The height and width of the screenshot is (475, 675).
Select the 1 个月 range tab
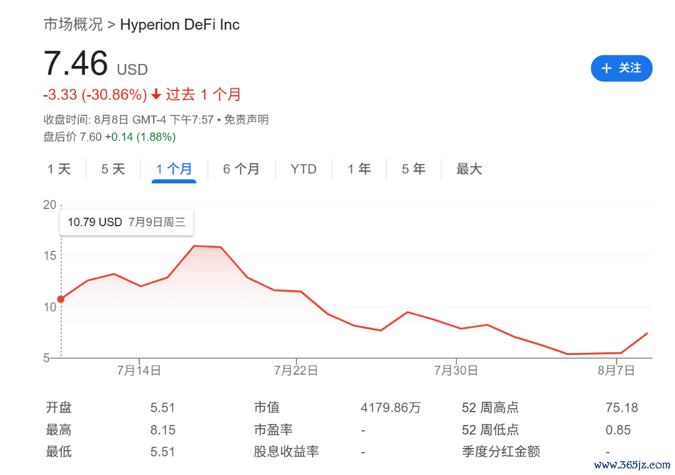coord(174,169)
